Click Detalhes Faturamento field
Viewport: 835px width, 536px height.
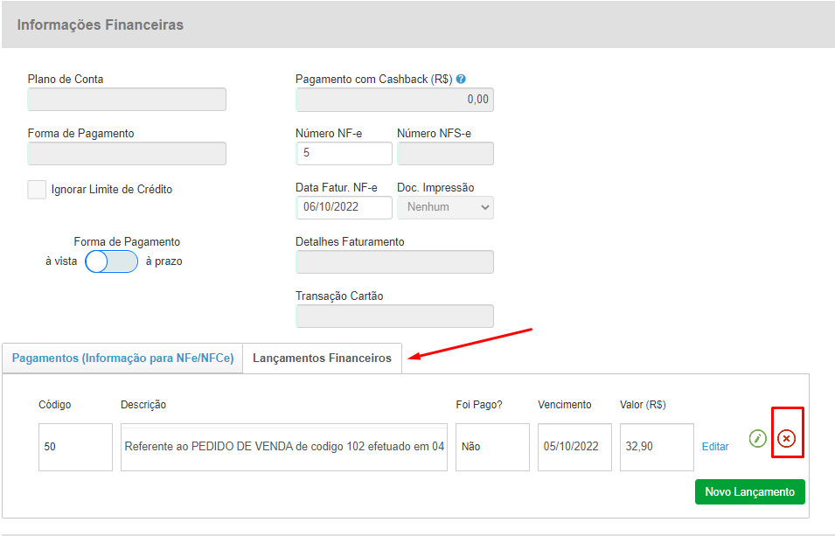394,262
